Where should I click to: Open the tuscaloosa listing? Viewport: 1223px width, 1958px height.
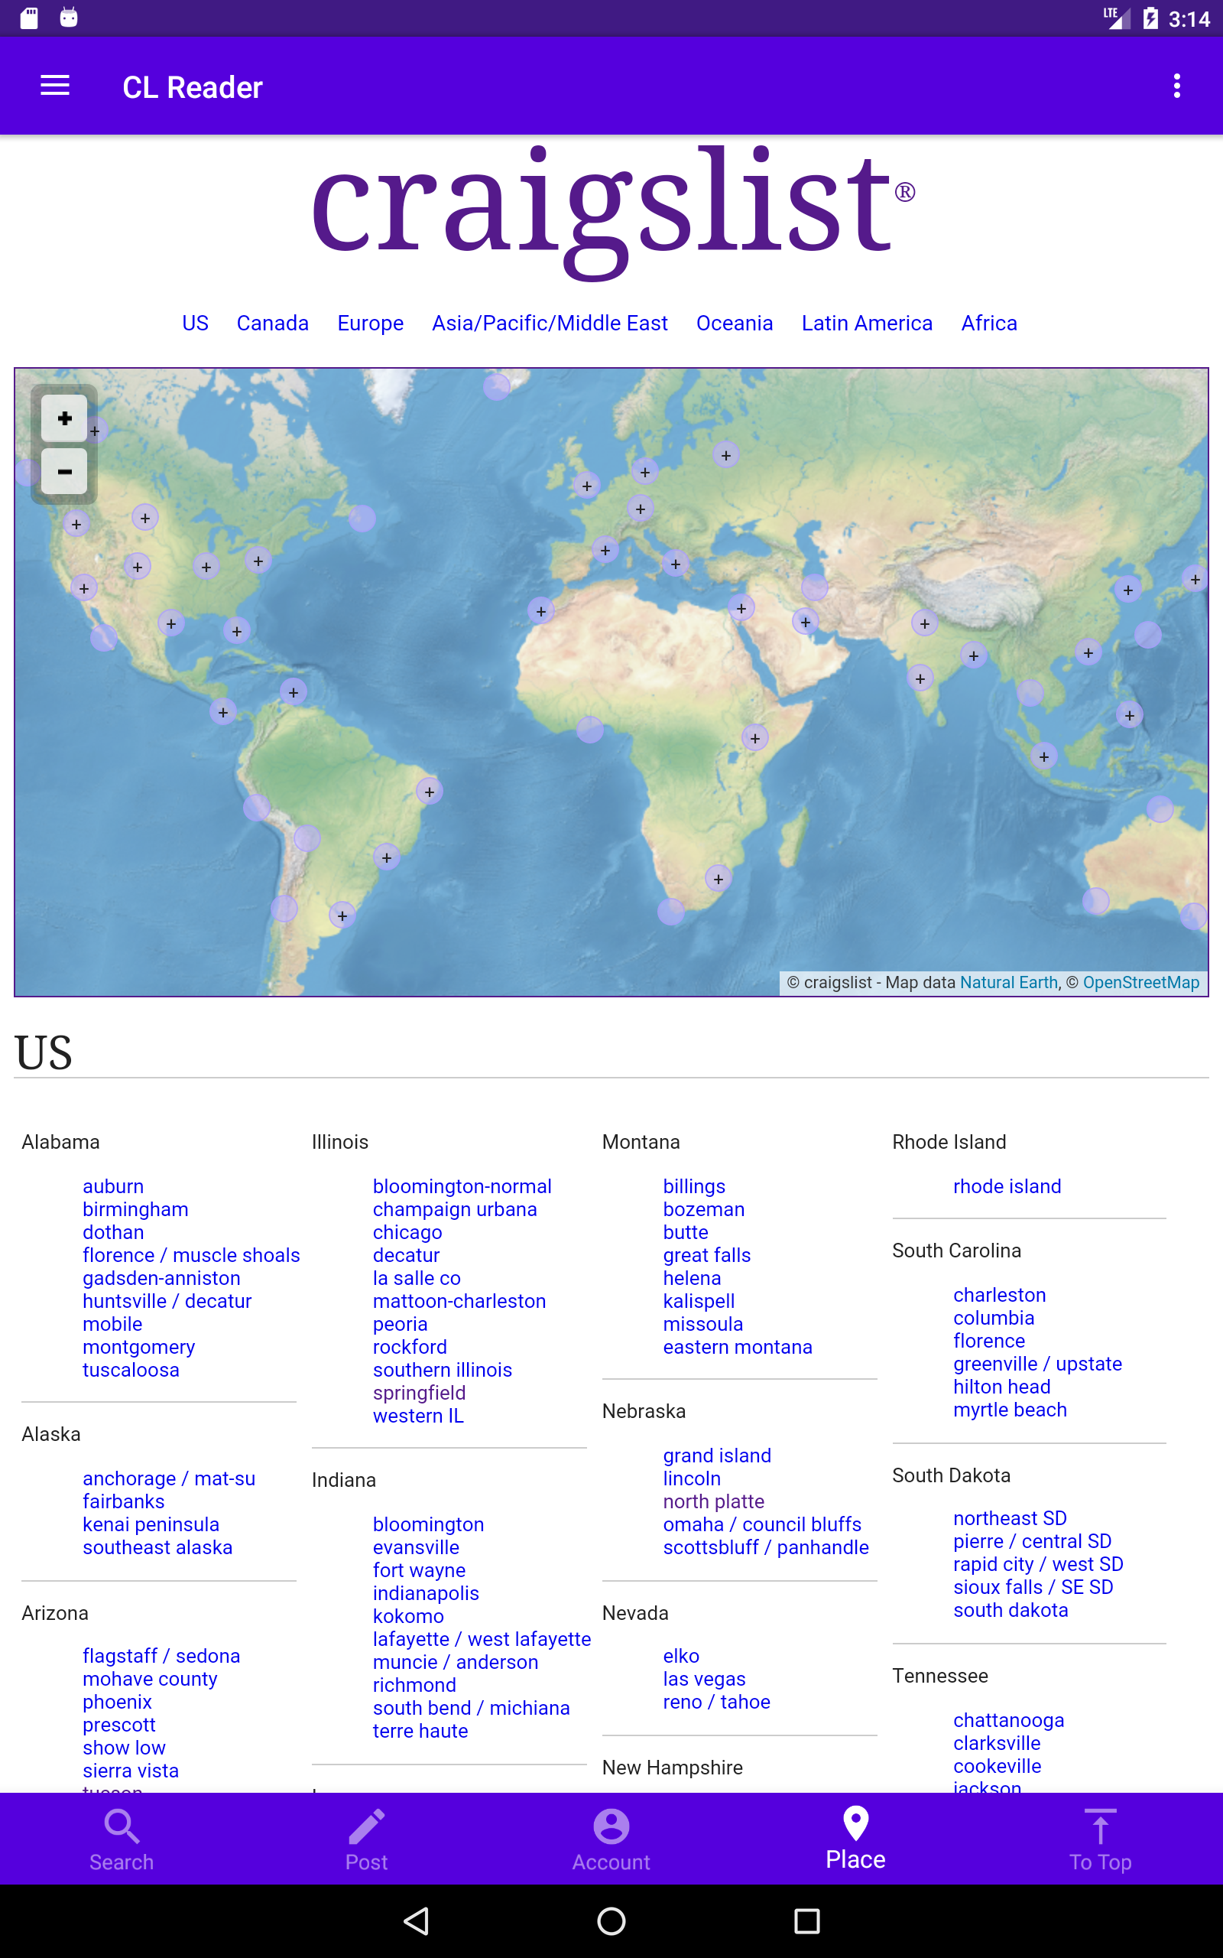[131, 1370]
